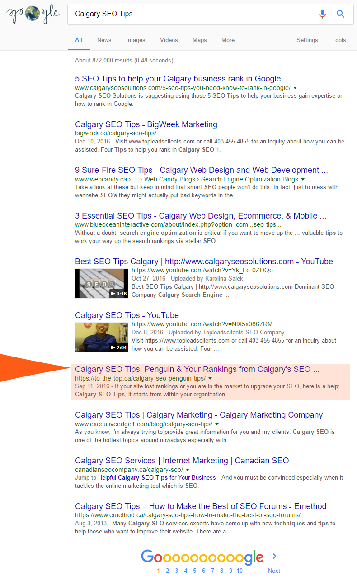This screenshot has width=357, height=581.
Task: Open search Tools
Action: [x=339, y=40]
